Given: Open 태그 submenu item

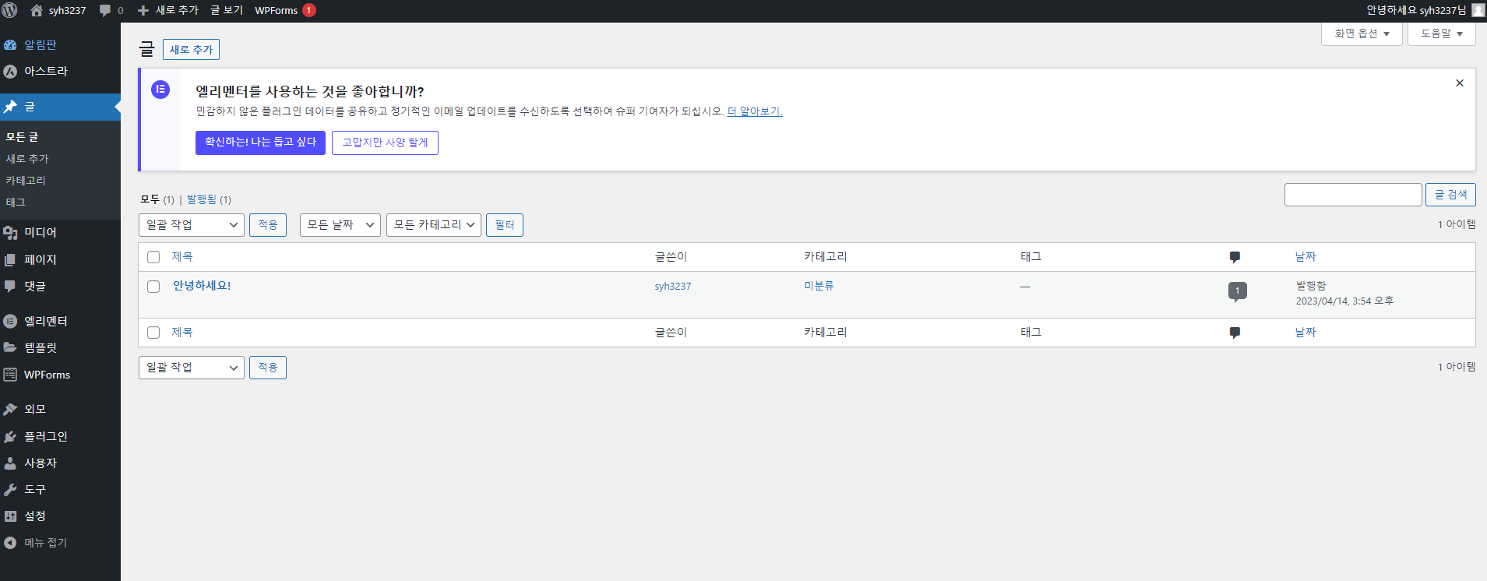Looking at the screenshot, I should [16, 202].
